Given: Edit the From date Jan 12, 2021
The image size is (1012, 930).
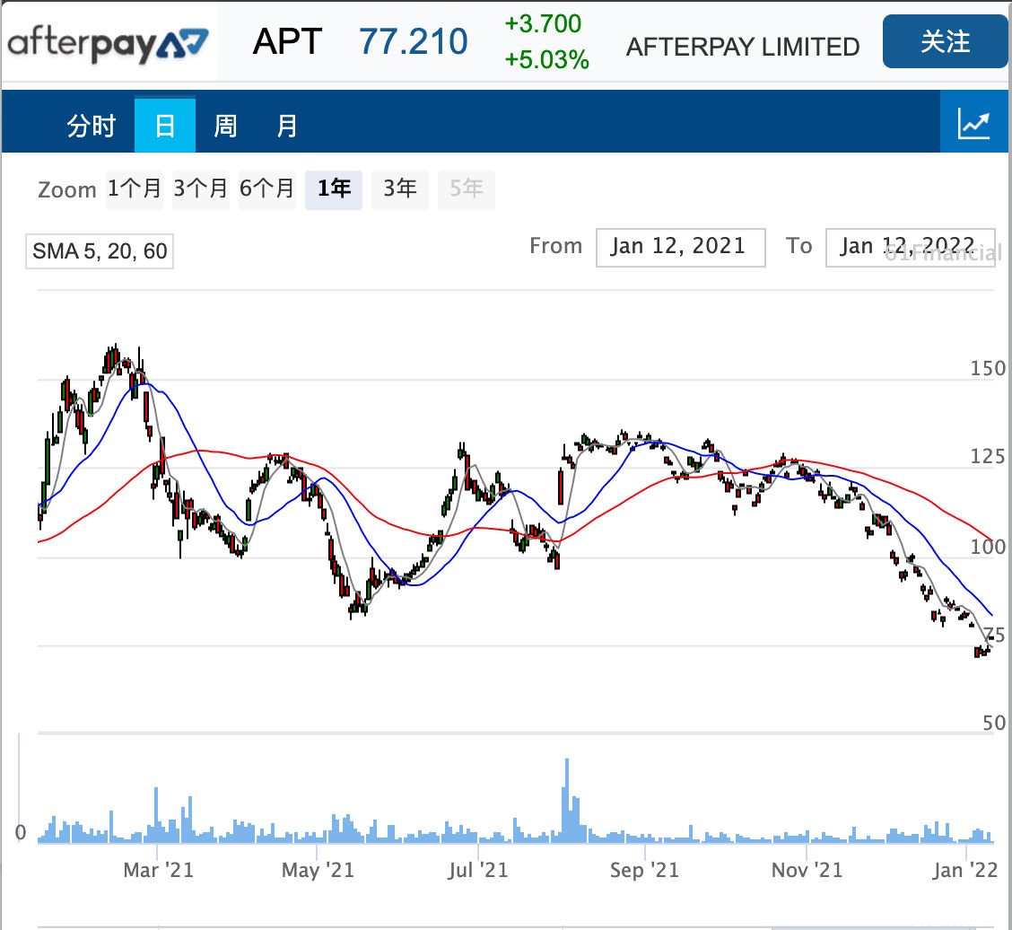Looking at the screenshot, I should pyautogui.click(x=680, y=247).
